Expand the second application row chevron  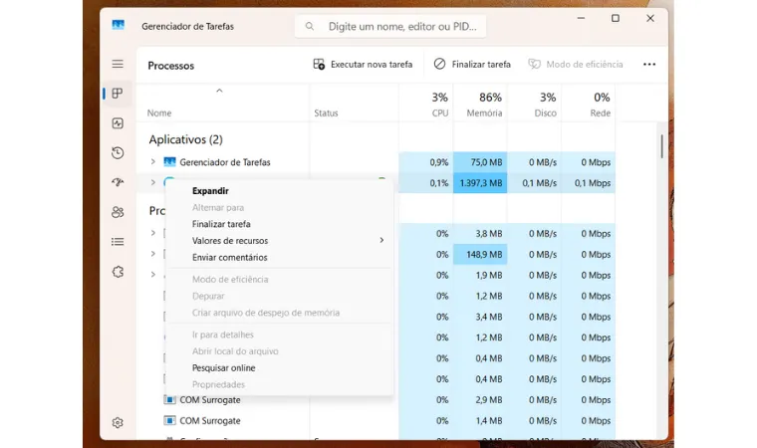(153, 182)
